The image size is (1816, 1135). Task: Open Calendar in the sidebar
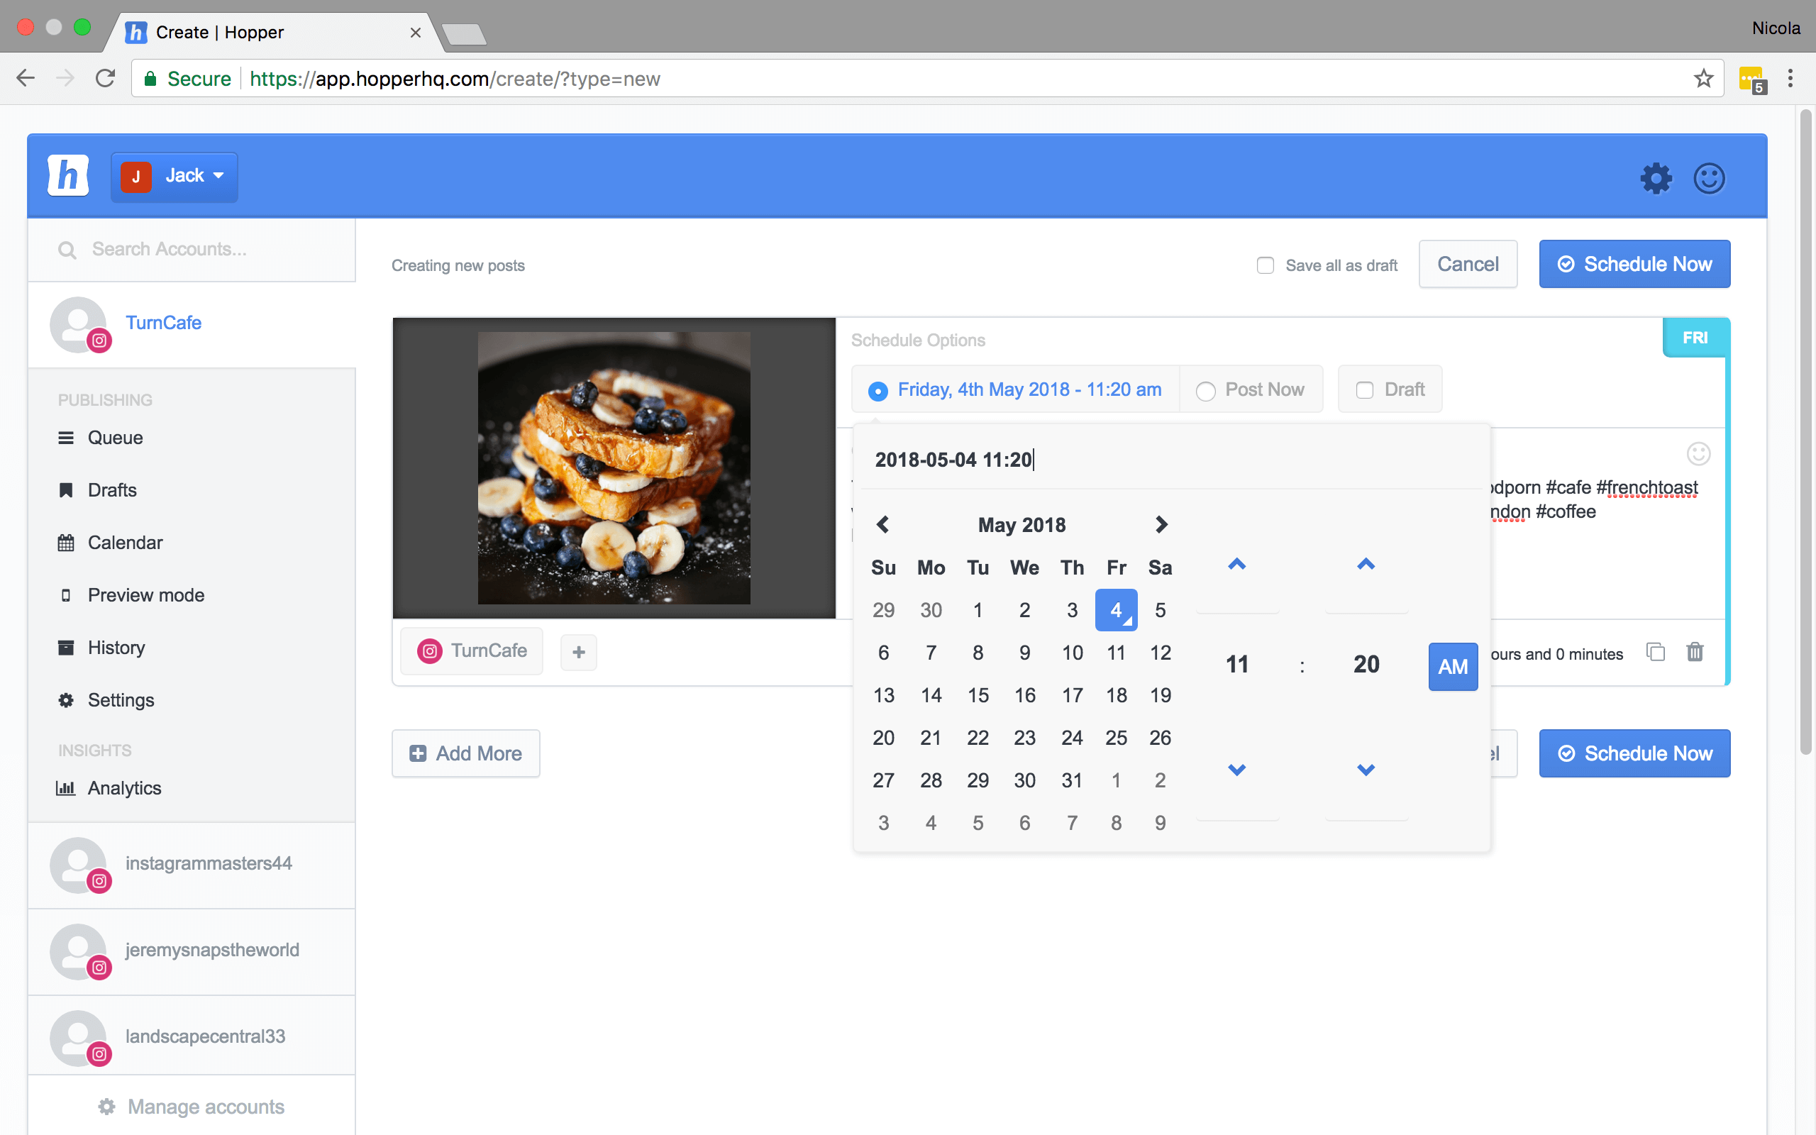[125, 542]
